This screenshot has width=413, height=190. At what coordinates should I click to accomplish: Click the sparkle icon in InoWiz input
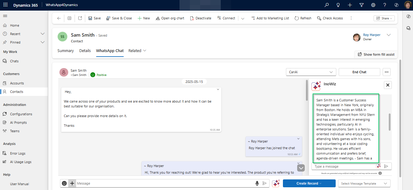pos(378,166)
